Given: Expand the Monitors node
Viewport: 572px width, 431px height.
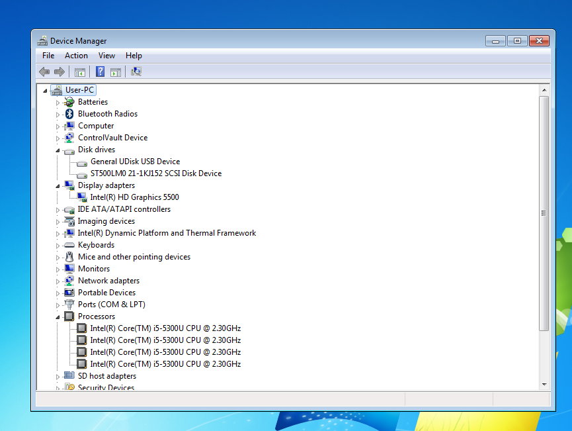Looking at the screenshot, I should [58, 269].
